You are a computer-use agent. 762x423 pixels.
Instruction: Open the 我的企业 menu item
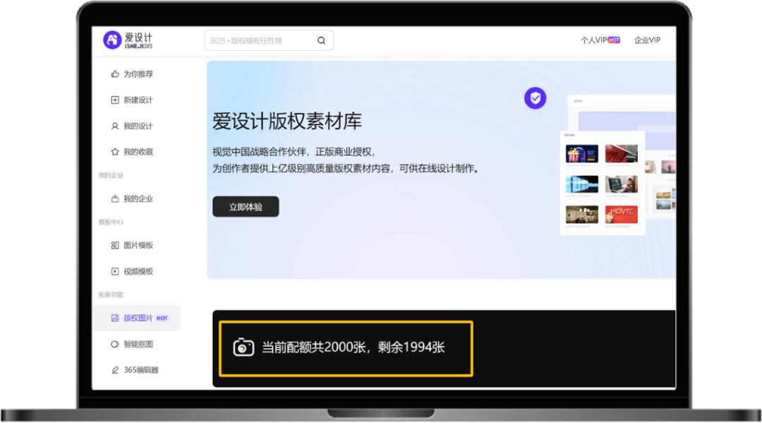pyautogui.click(x=135, y=198)
